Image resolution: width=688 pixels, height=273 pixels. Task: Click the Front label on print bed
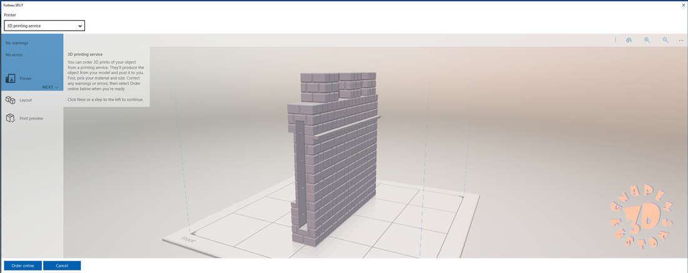pos(188,240)
